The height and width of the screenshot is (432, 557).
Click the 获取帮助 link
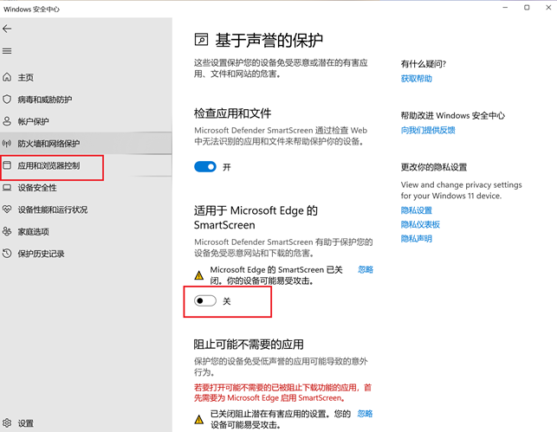[416, 79]
